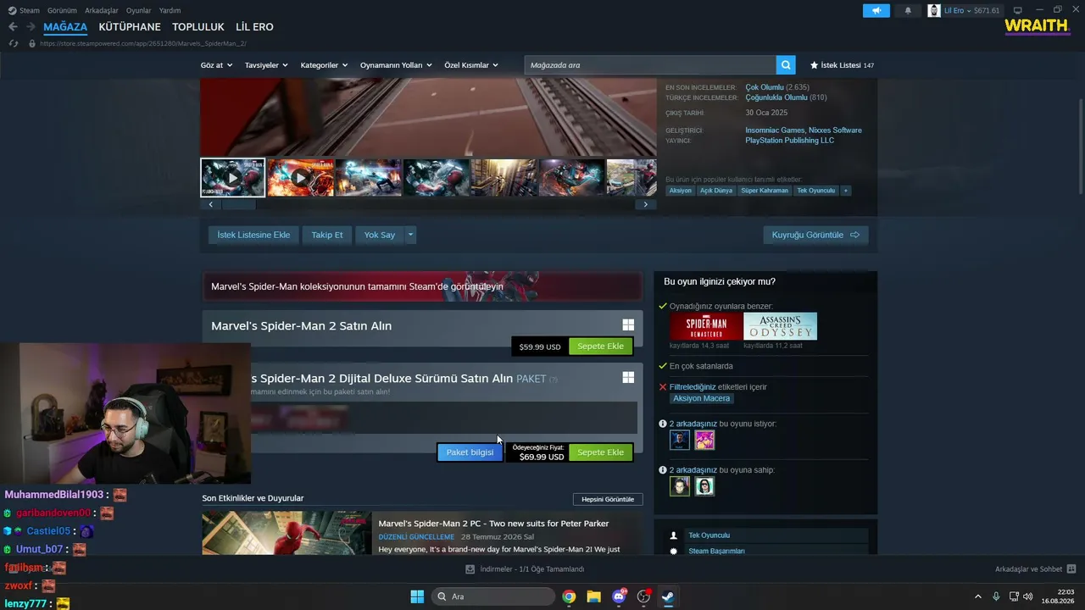Open Spider-Man Remastered similar game thumbnail

pos(706,326)
